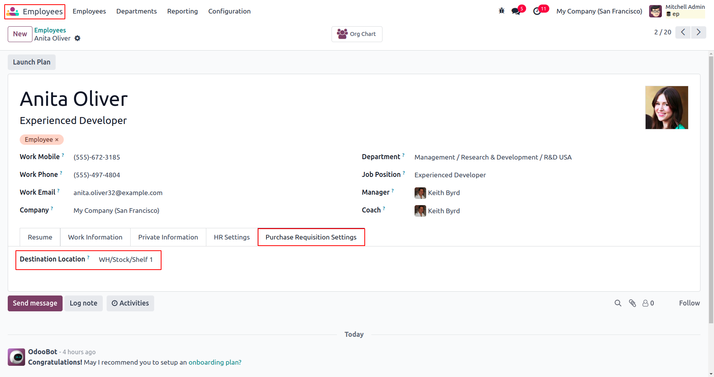This screenshot has height=377, width=714.
Task: Open the conversations messages icon
Action: 516,11
